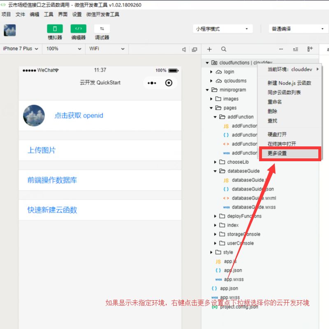Click the project avatar thumbnail

coord(9,30)
